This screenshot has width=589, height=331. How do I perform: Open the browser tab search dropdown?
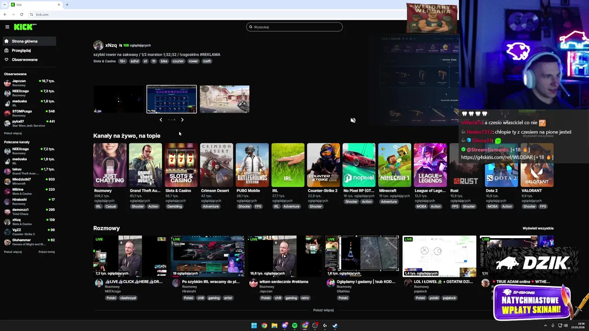coord(4,5)
